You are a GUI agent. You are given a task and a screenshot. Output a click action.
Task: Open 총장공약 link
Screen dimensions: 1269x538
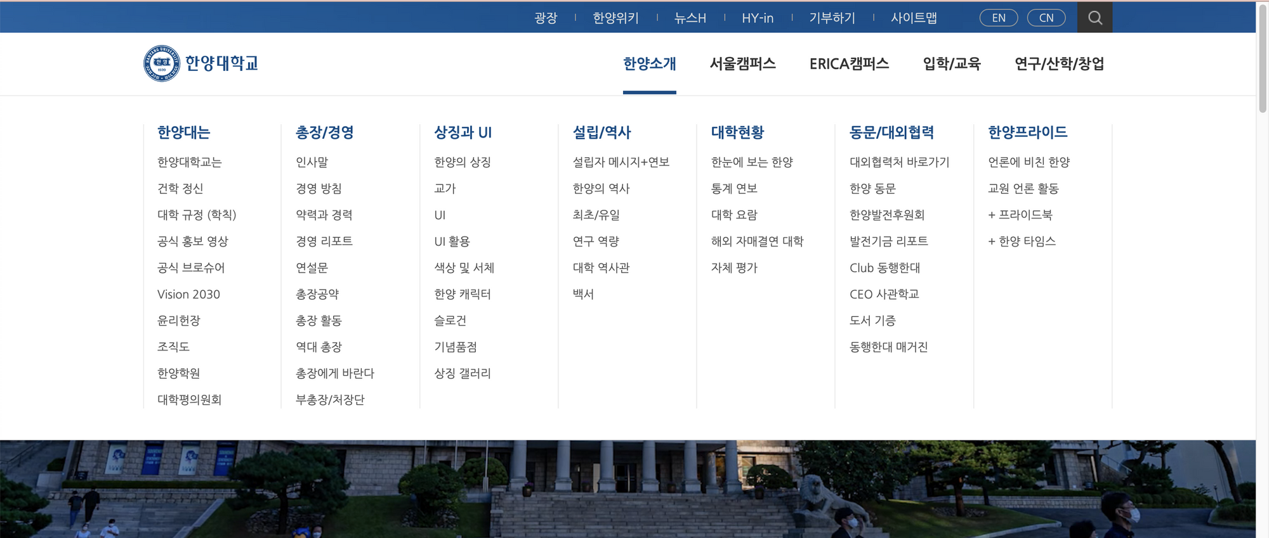pos(317,294)
